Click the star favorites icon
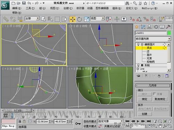 (145, 3)
